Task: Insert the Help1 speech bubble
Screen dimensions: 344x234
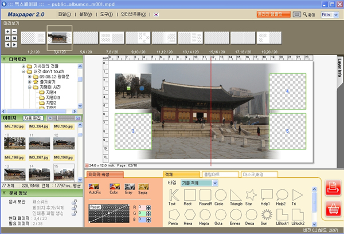Action: click(267, 197)
